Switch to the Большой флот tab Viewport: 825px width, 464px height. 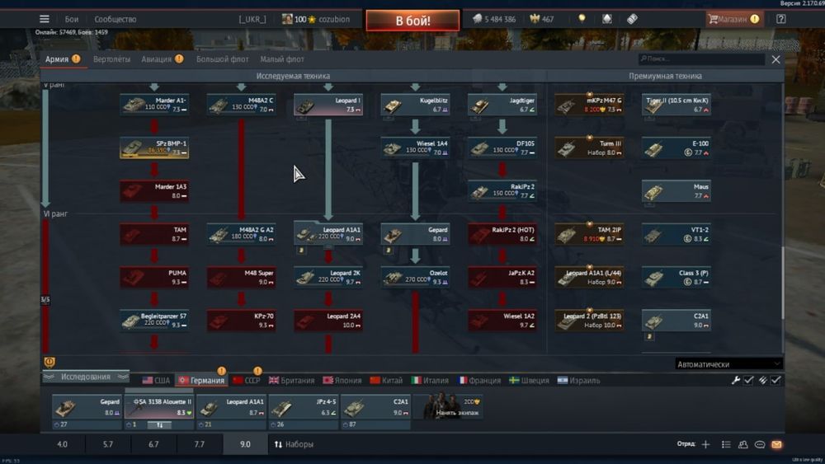[x=222, y=59]
